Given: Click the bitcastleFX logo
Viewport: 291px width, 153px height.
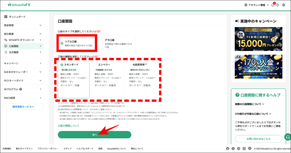Looking at the screenshot, I should 19,5.
